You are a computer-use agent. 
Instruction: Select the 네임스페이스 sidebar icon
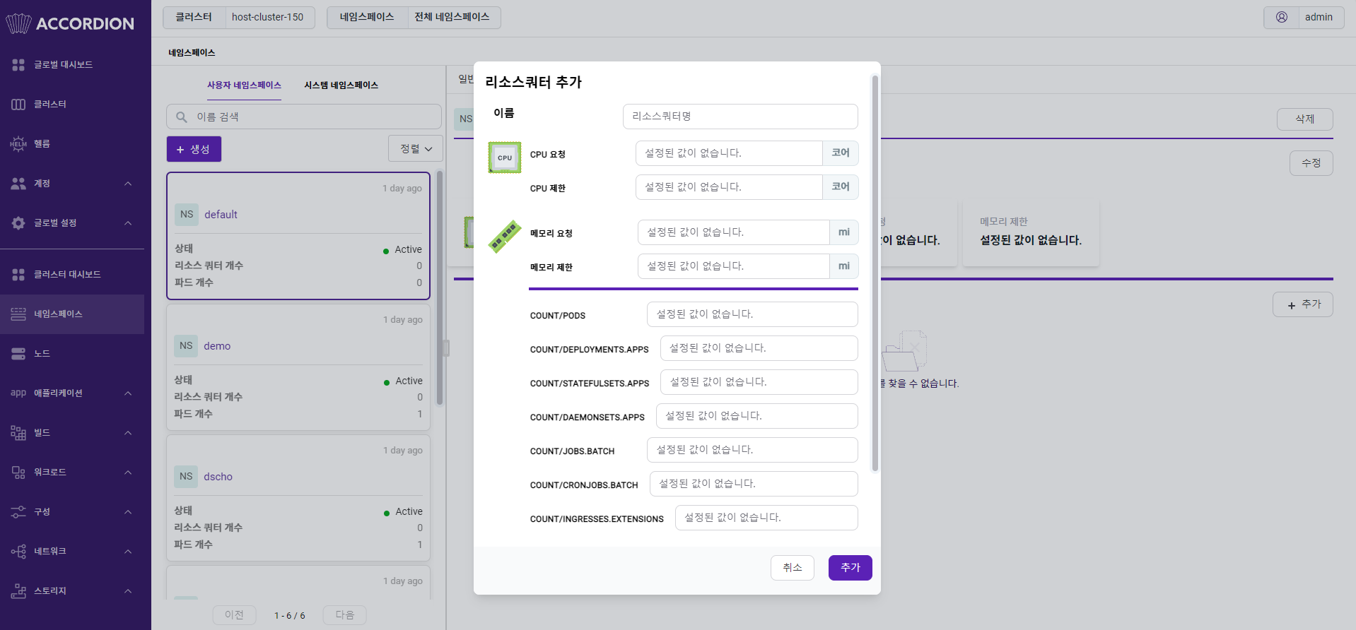point(18,314)
